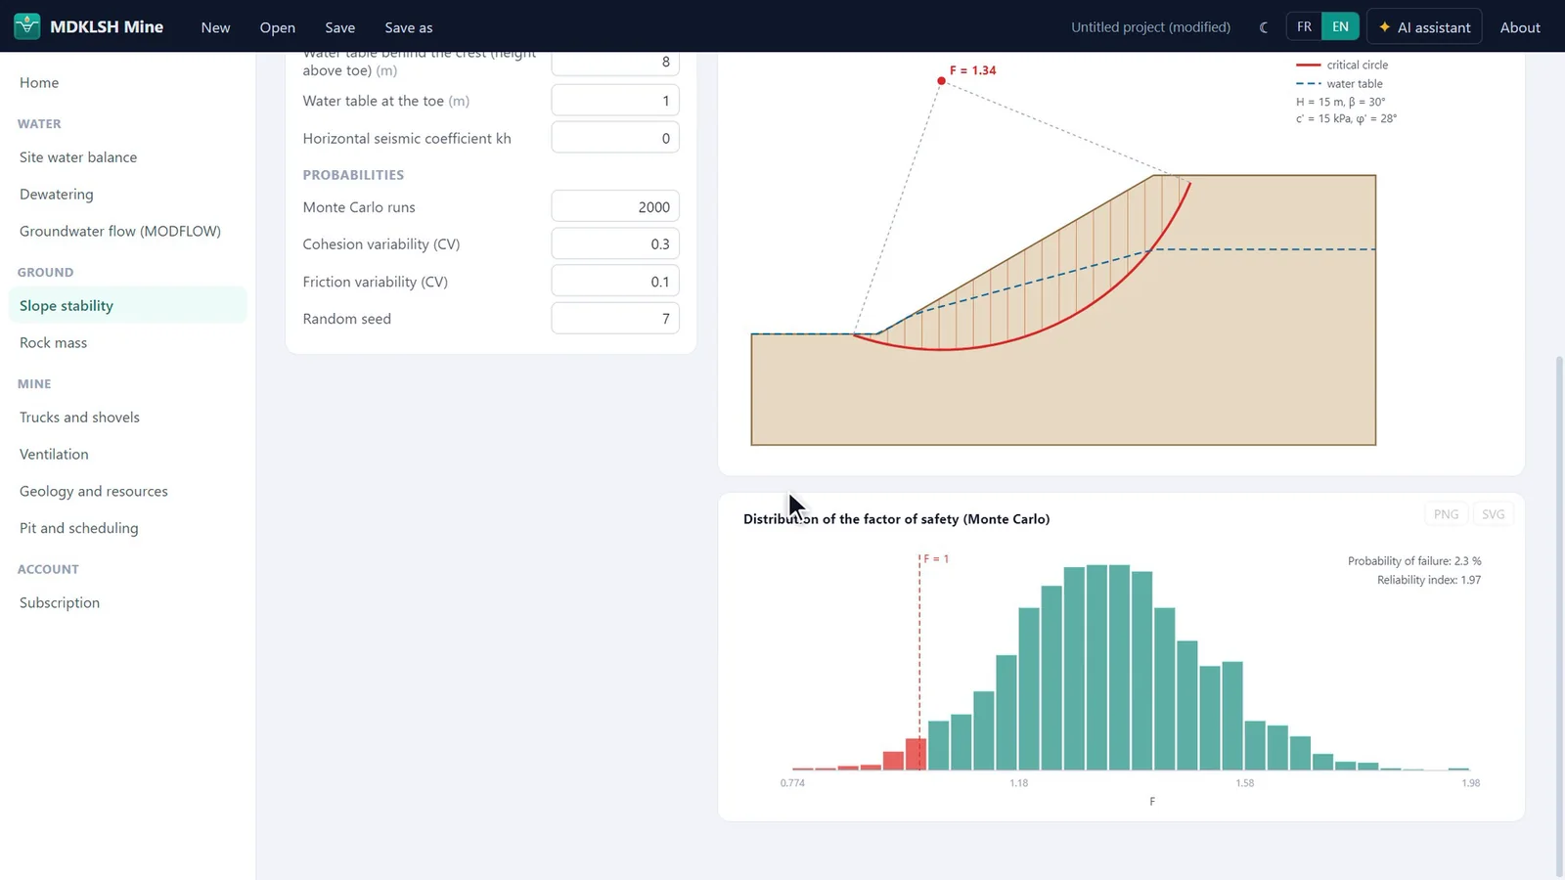Export histogram chart as PNG
Viewport: 1565px width, 880px height.
(x=1446, y=514)
